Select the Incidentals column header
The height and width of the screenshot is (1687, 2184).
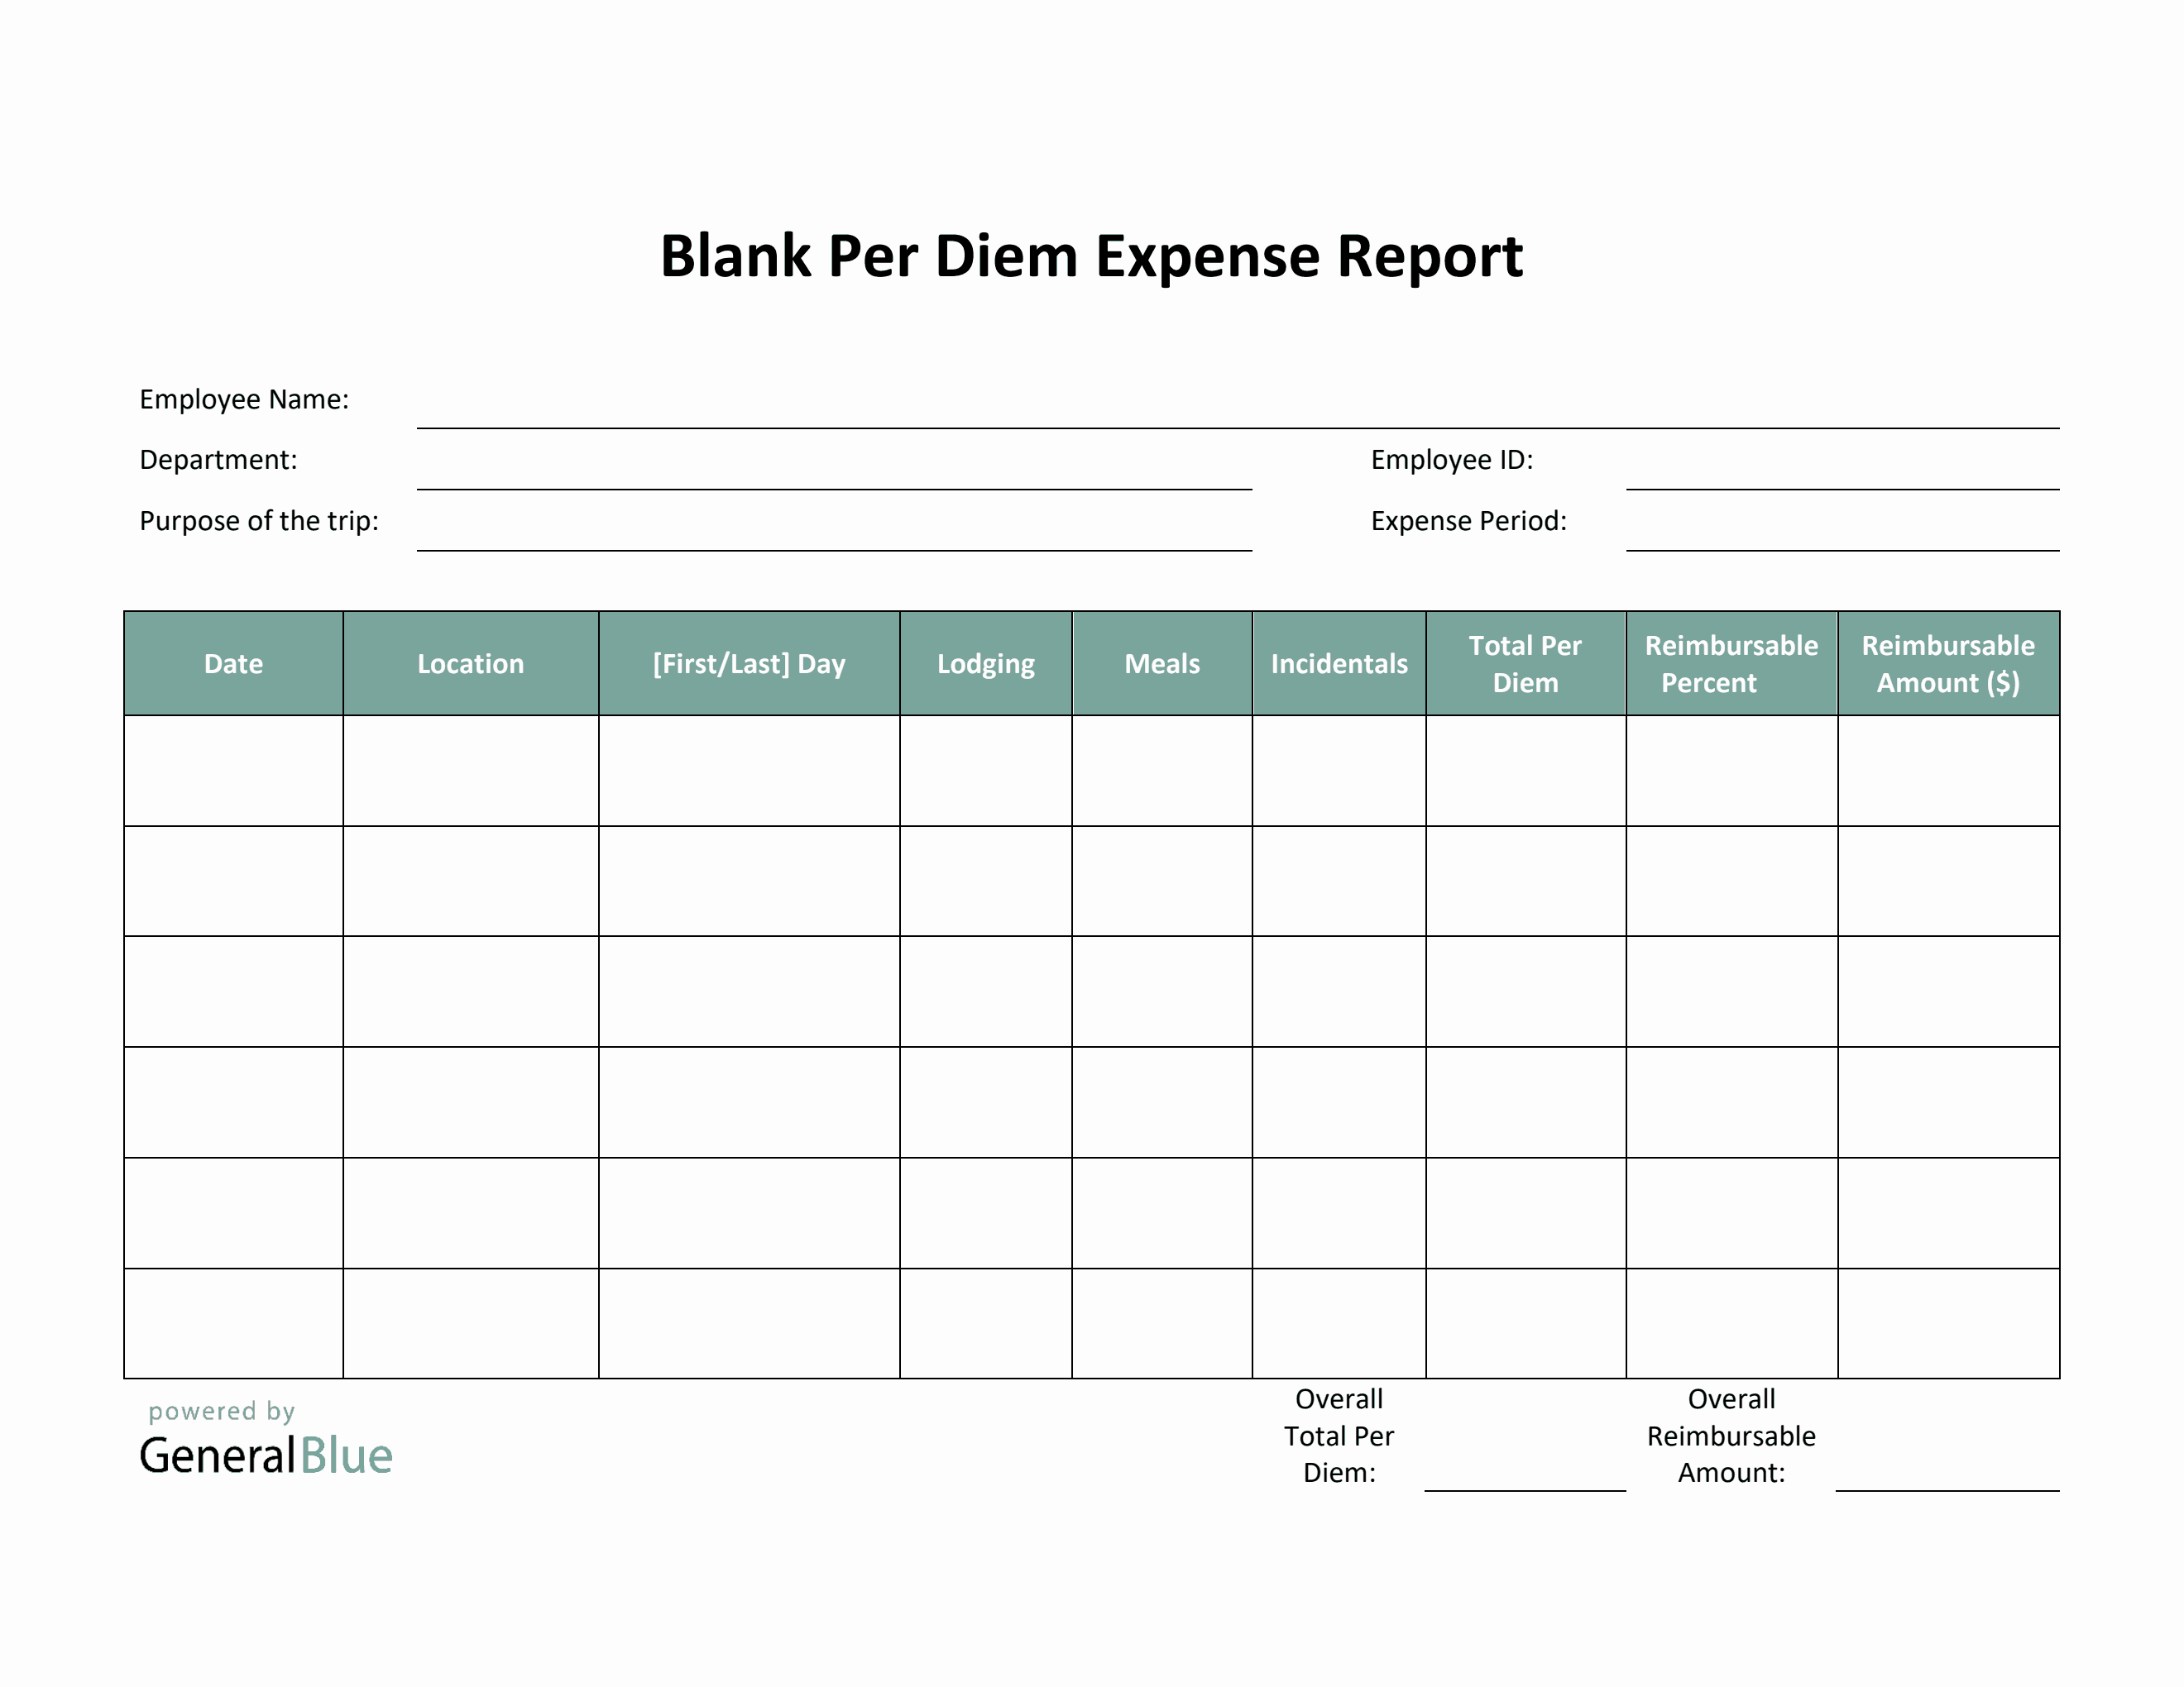coord(1338,662)
